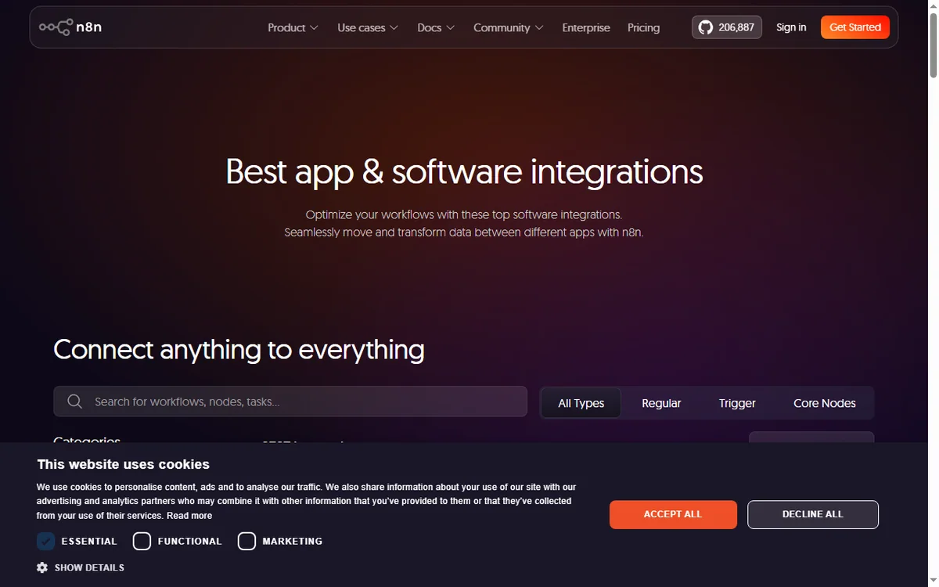Screen dimensions: 939x587
Task: Open the Pricing page
Action: (643, 27)
